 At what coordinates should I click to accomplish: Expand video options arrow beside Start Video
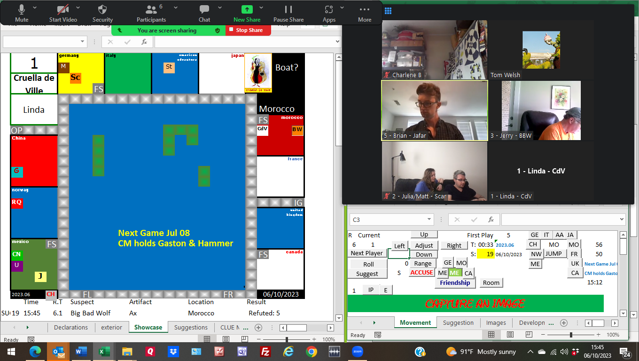(x=78, y=8)
